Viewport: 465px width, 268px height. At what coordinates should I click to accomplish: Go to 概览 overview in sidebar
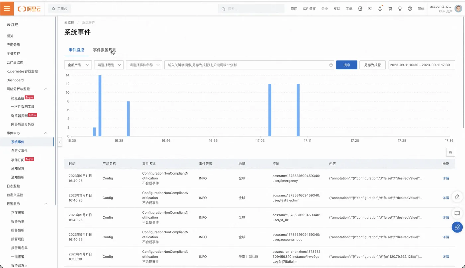(10, 36)
